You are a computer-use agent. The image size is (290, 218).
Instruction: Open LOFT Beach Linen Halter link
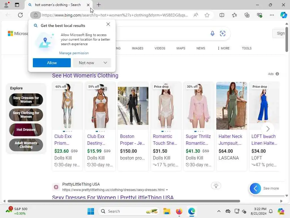click(264, 140)
